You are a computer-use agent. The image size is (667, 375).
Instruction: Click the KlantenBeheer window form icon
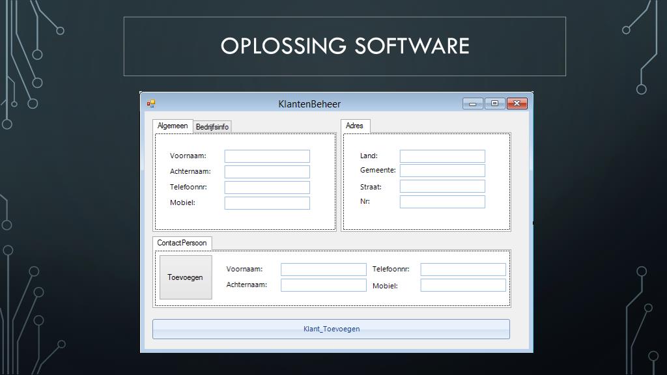tap(151, 104)
